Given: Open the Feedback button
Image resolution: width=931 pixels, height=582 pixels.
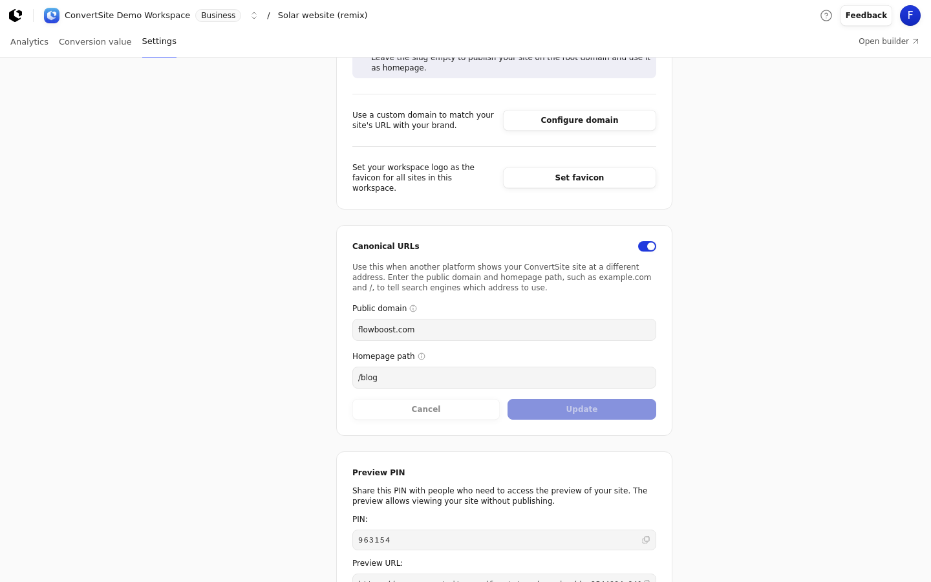Looking at the screenshot, I should point(866,16).
